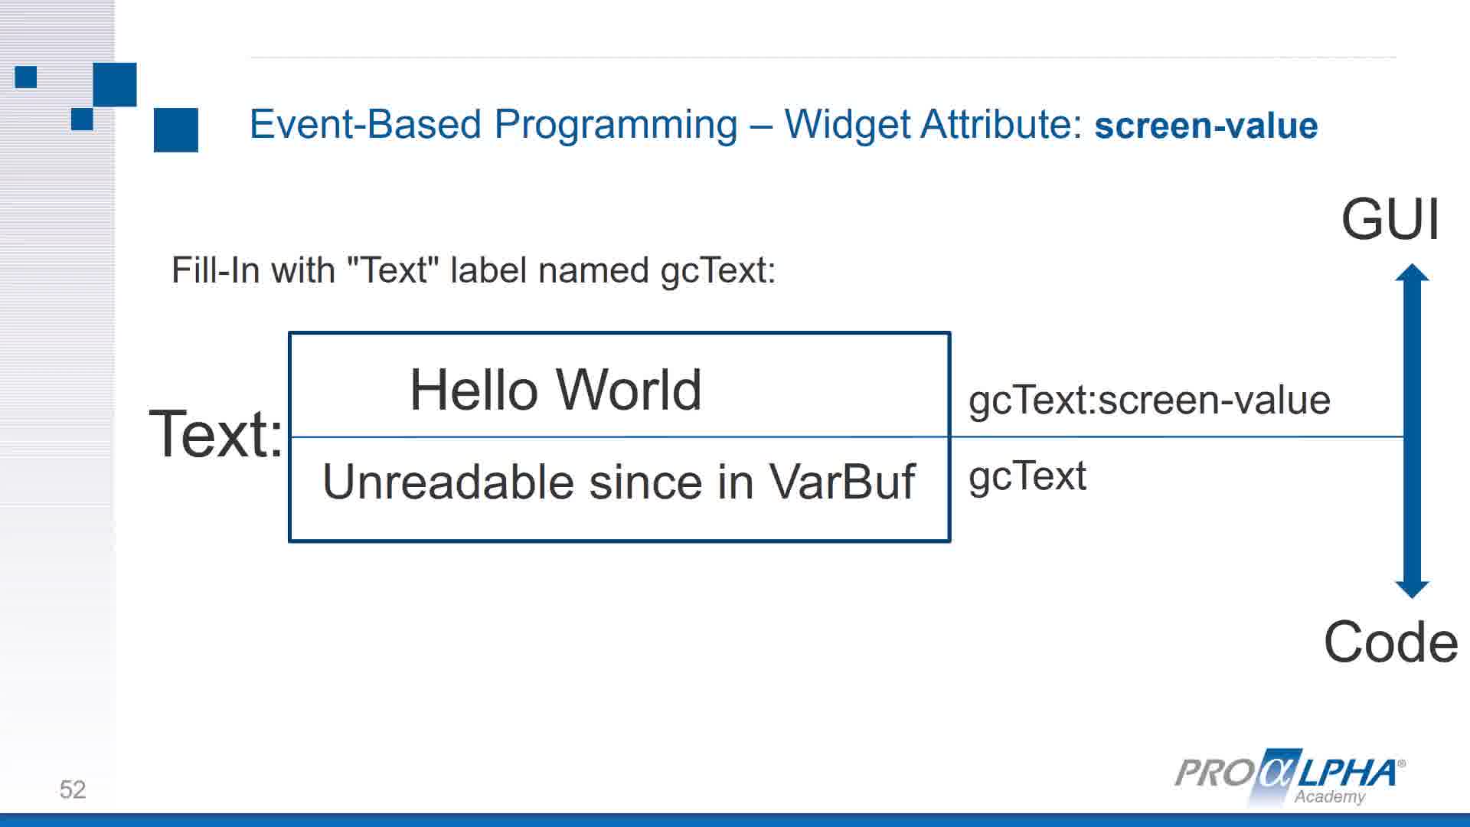This screenshot has width=1470, height=827.
Task: Click the 'Text:' field label
Action: 217,433
